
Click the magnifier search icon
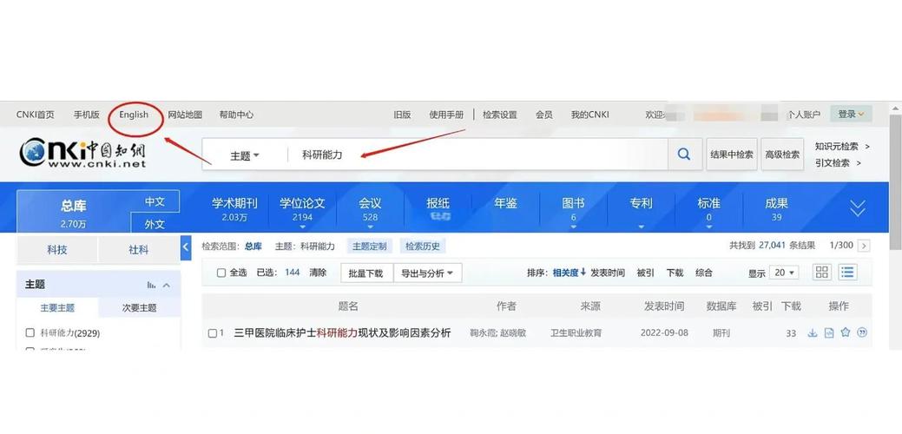684,154
